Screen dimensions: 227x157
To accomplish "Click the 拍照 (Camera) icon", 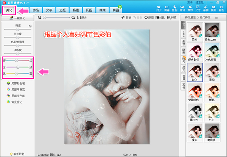I will pos(214,8).
